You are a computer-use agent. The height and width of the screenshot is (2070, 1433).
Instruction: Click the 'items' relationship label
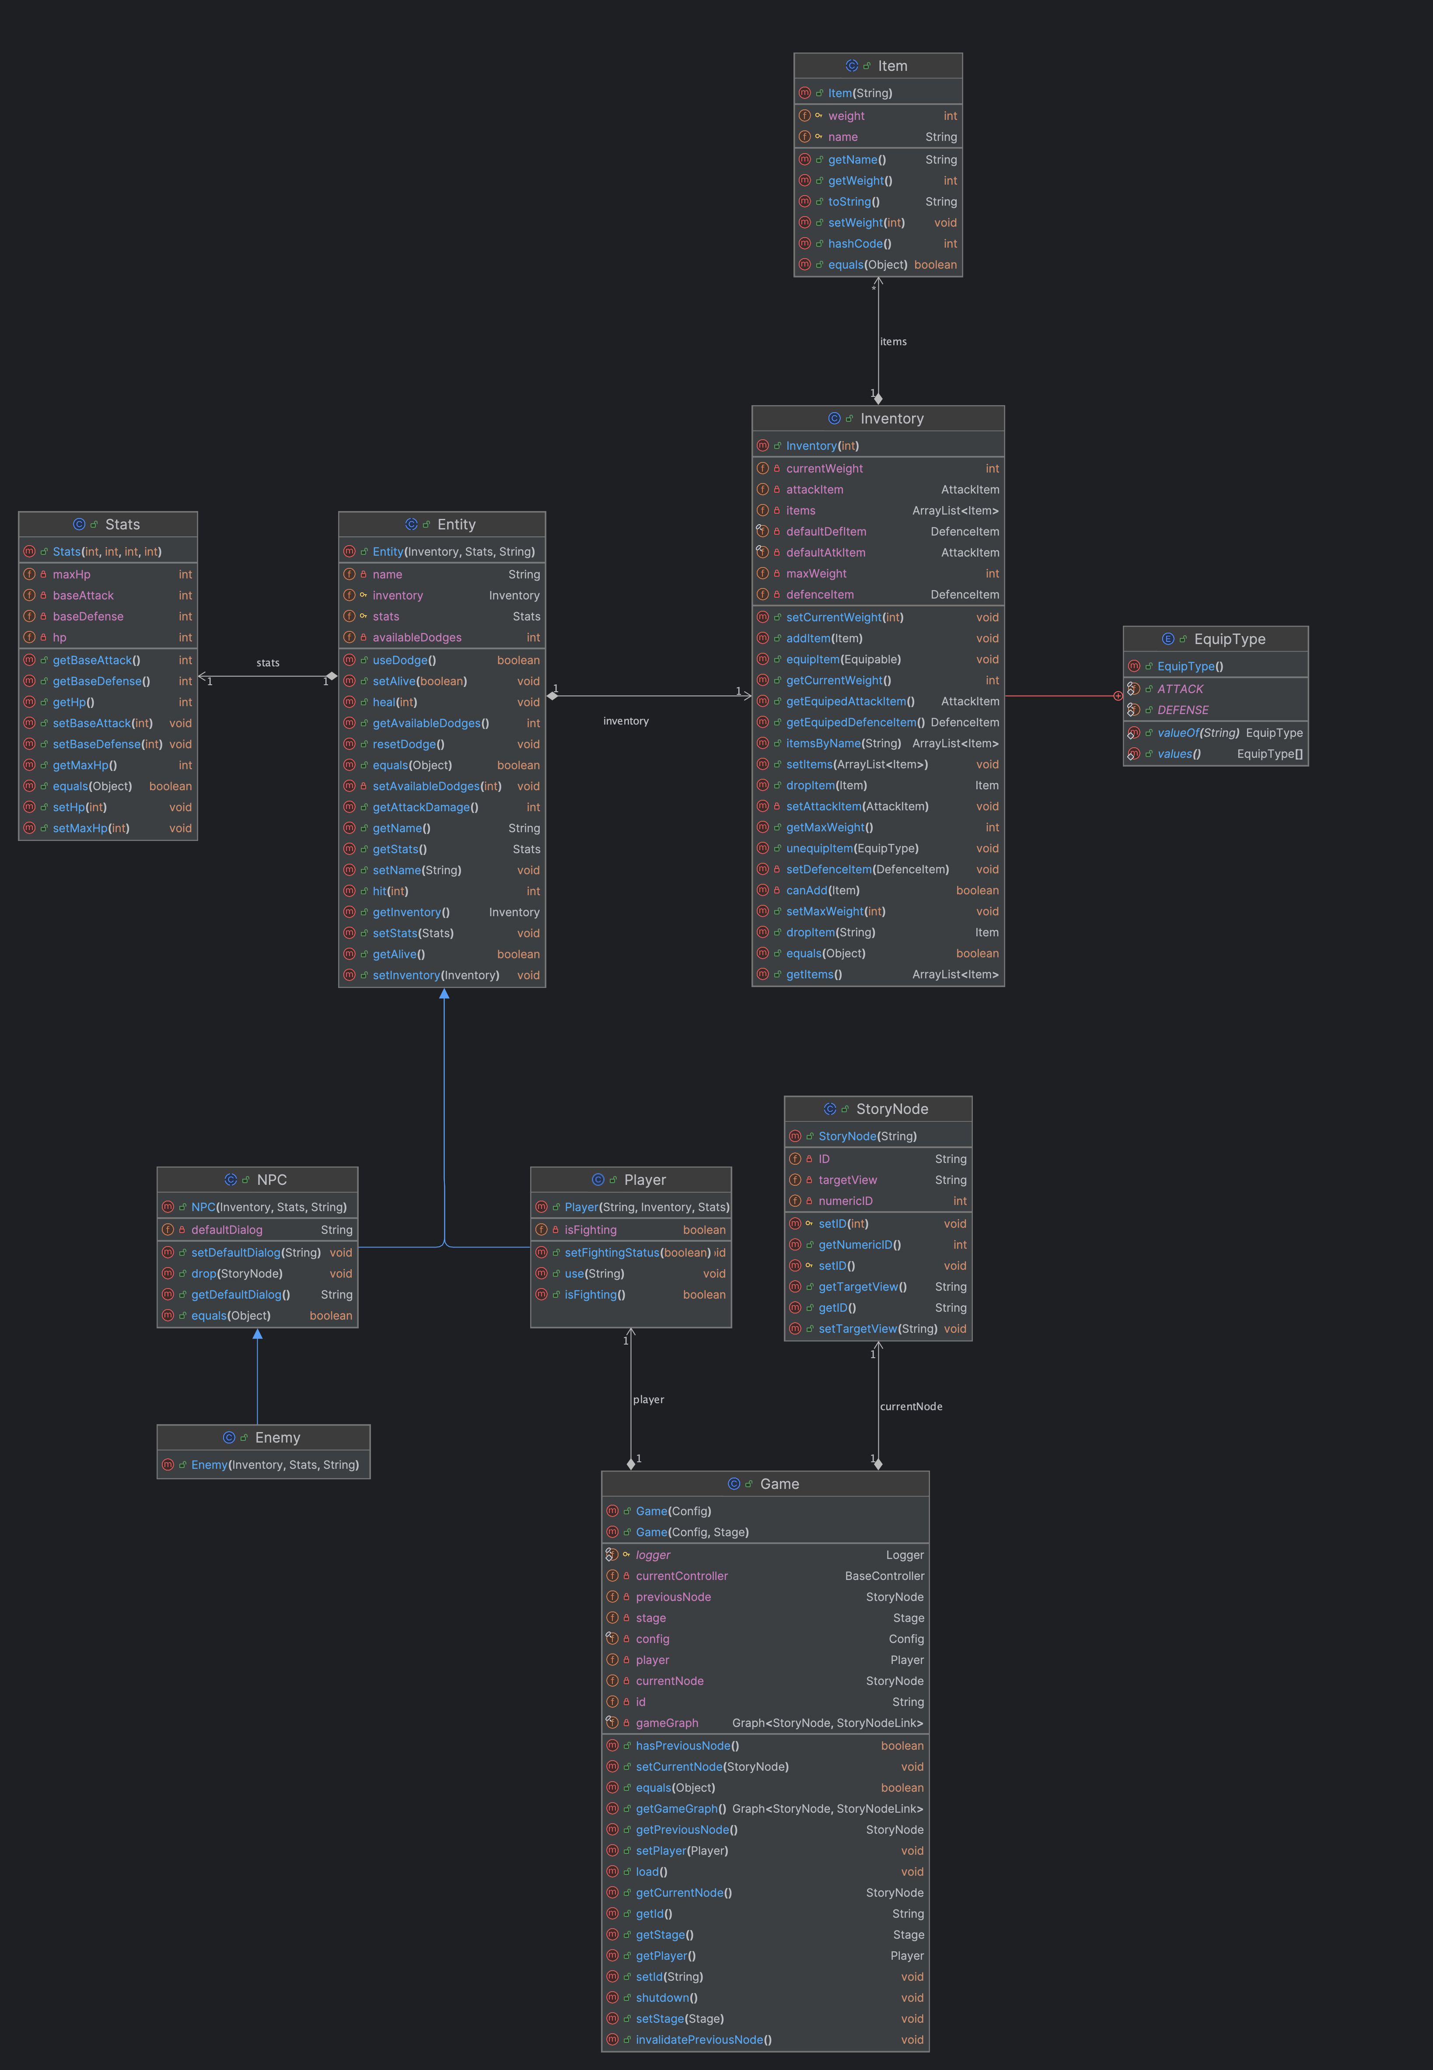coord(892,341)
